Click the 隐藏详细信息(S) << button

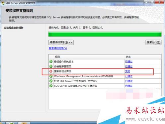tap(61, 42)
